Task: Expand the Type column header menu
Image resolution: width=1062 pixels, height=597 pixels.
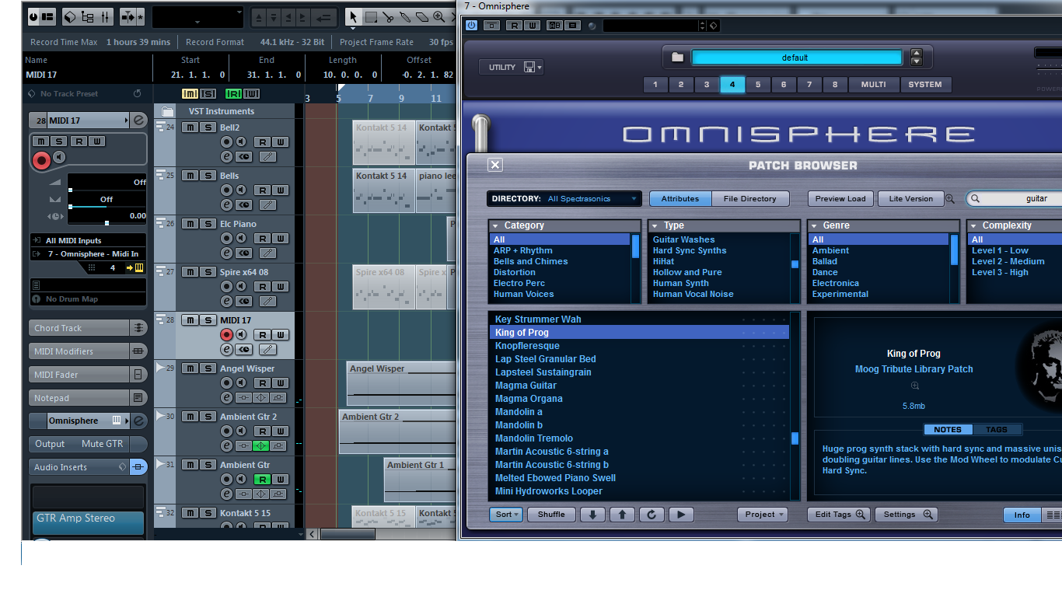Action: click(x=655, y=226)
